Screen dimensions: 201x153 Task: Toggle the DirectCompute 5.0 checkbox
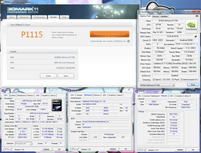tap(182, 80)
